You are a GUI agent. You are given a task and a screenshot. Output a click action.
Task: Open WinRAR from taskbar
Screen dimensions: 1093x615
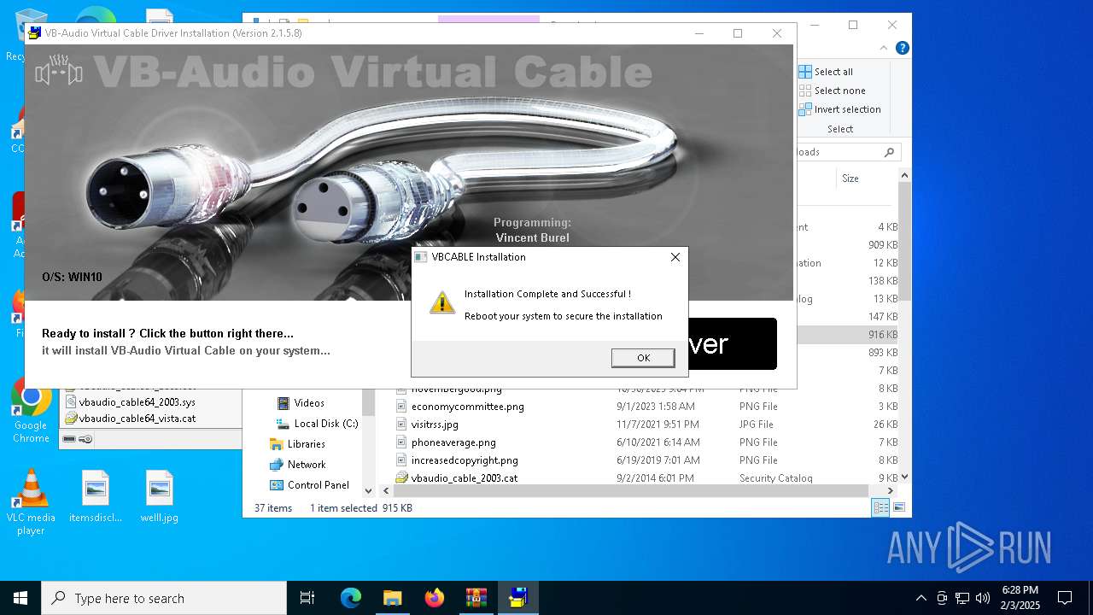[x=476, y=598]
